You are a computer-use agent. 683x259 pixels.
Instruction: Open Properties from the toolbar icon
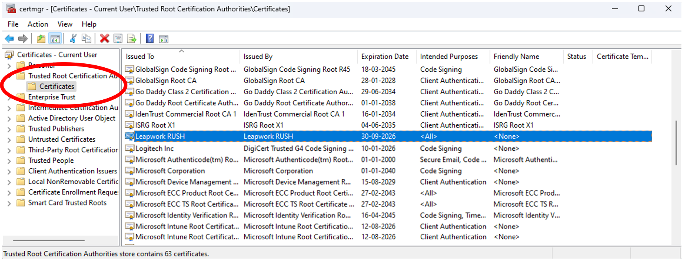[118, 39]
